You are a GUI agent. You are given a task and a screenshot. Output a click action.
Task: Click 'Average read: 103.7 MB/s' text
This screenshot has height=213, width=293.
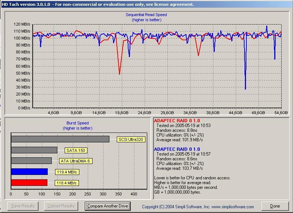coord(180,168)
